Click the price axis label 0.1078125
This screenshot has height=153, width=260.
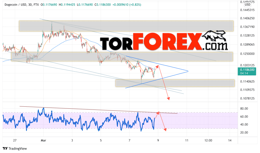(x=247, y=99)
